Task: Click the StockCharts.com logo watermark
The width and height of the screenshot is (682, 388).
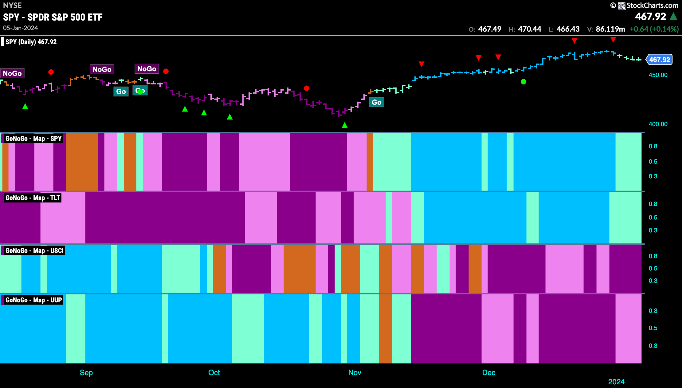Action: [644, 6]
